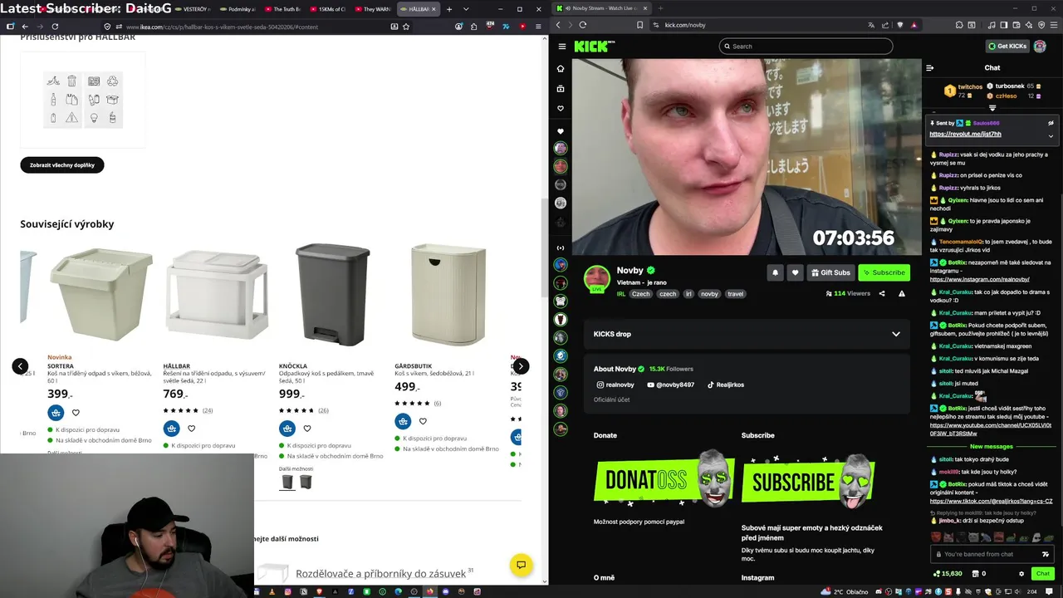Expand pinned message chevron in chat
Image resolution: width=1063 pixels, height=598 pixels.
(x=1051, y=135)
